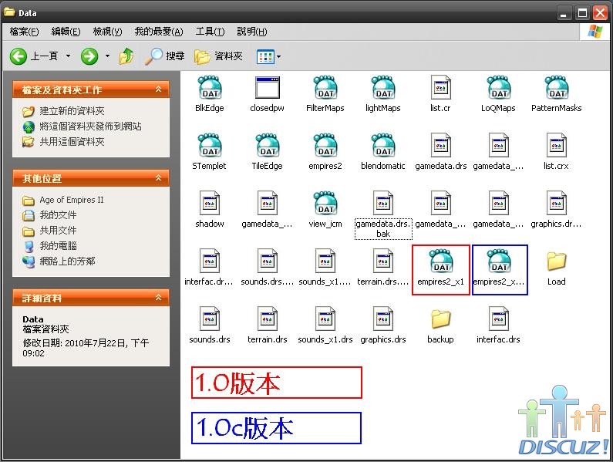The image size is (613, 462).
Task: Collapse the 詳細資料 panel
Action: pos(158,298)
